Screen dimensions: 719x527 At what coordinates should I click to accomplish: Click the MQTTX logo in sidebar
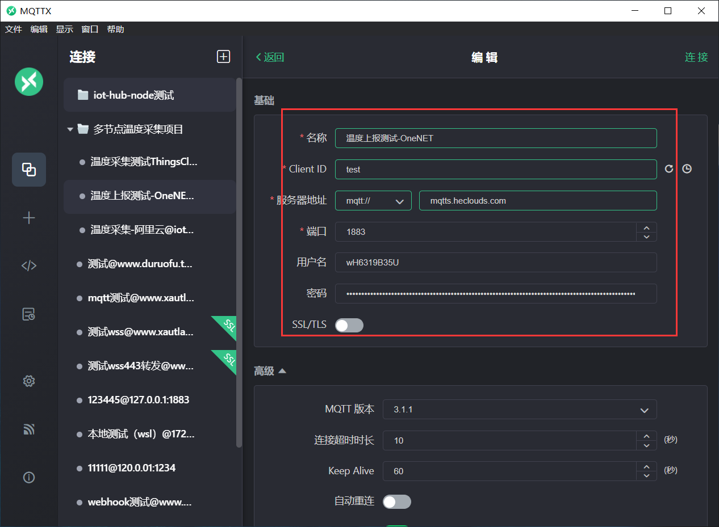29,81
